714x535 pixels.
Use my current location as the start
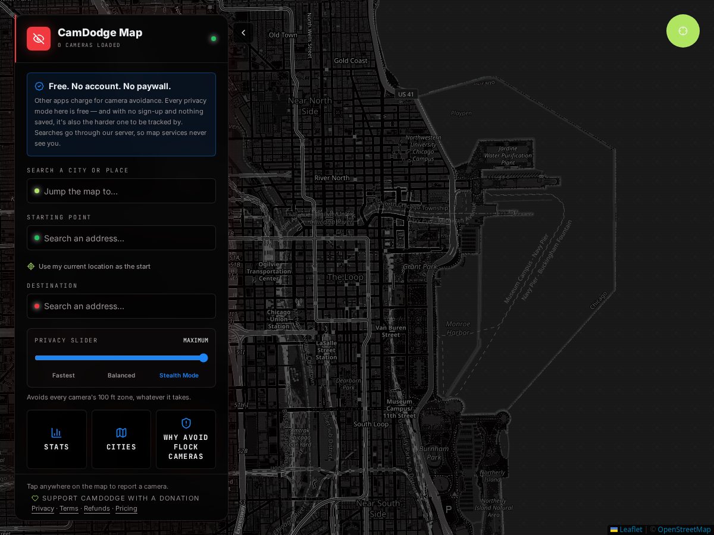pyautogui.click(x=89, y=266)
